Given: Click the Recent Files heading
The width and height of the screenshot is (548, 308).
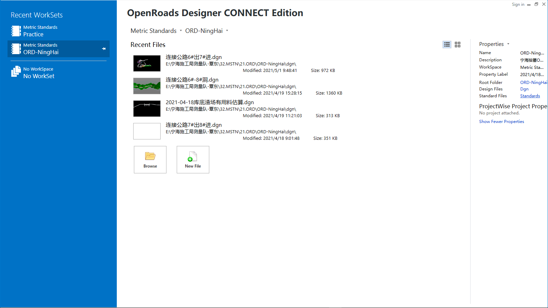Looking at the screenshot, I should (x=148, y=45).
